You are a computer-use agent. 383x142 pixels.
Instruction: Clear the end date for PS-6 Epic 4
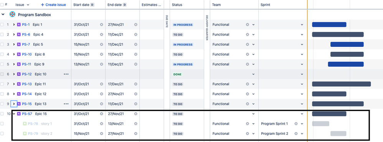[136, 35]
